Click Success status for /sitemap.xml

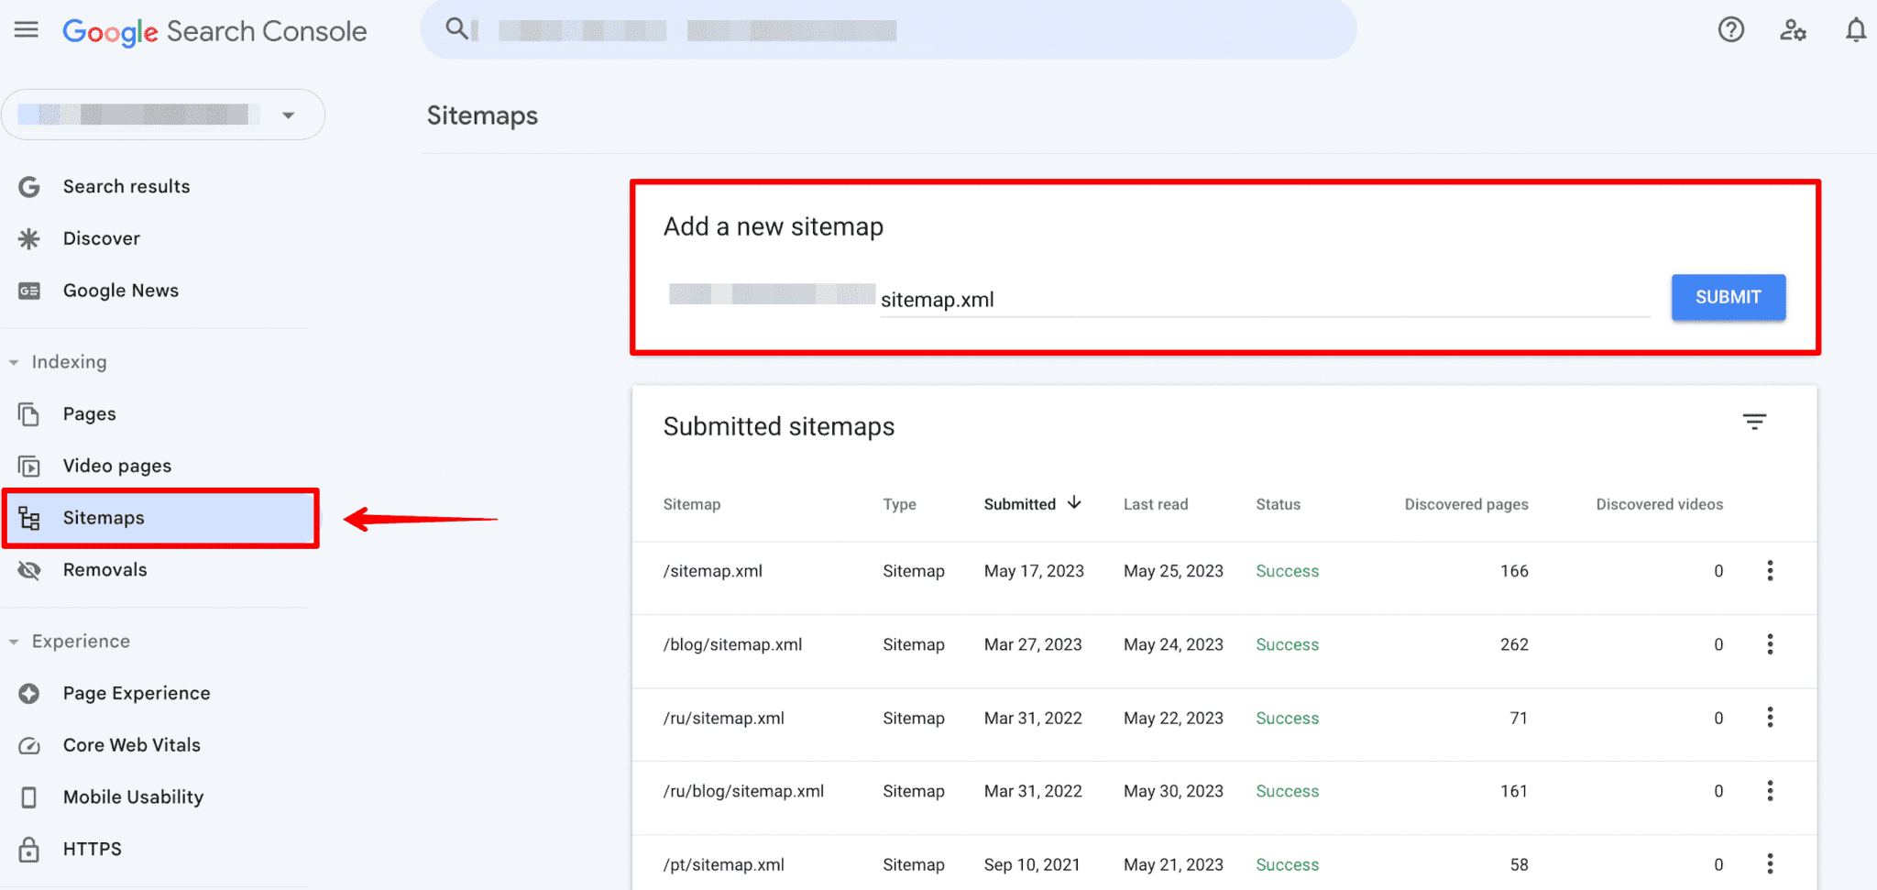point(1288,571)
